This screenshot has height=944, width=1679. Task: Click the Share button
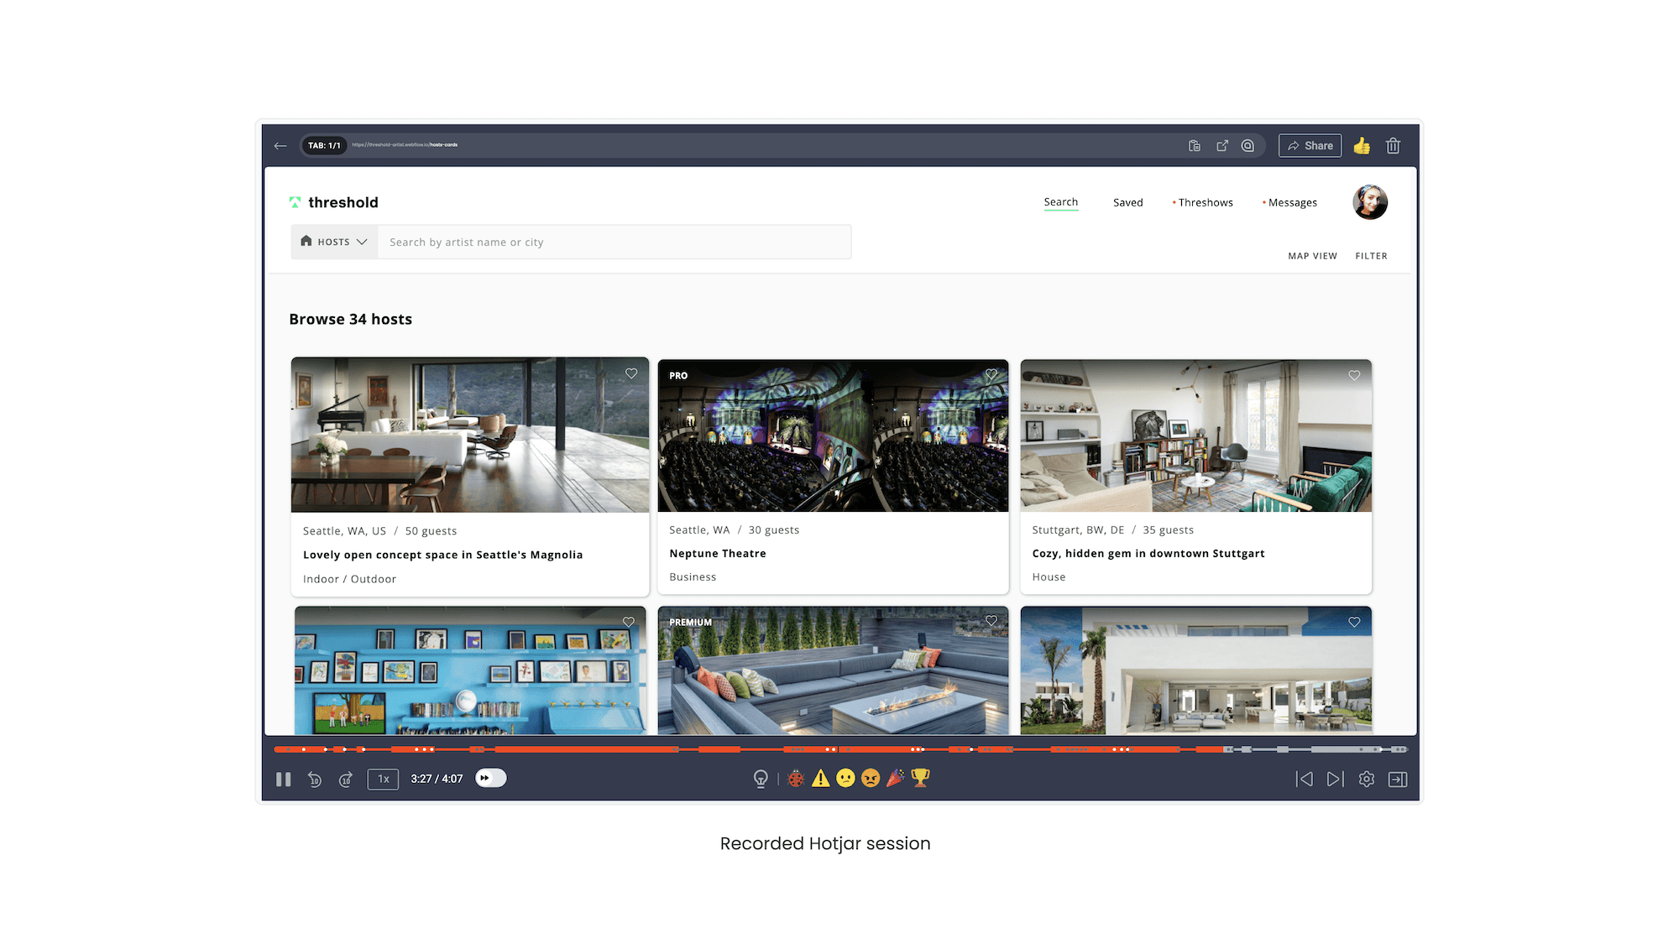(1310, 146)
